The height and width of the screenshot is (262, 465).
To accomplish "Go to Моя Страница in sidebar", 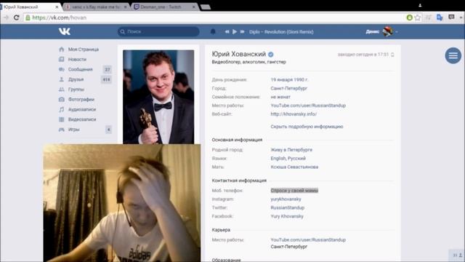I will (x=84, y=49).
